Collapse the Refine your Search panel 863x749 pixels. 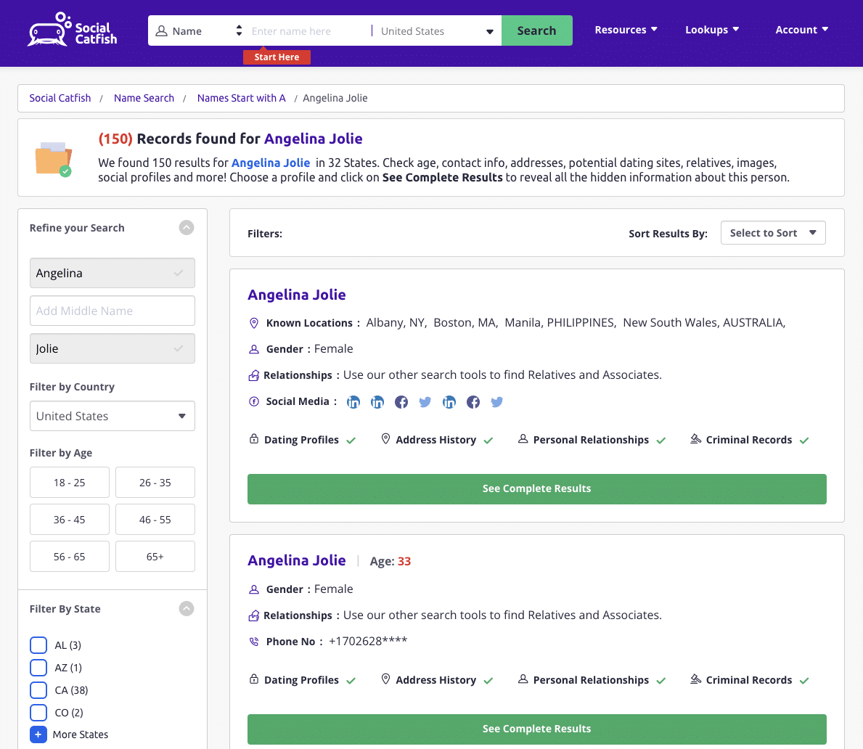point(187,228)
